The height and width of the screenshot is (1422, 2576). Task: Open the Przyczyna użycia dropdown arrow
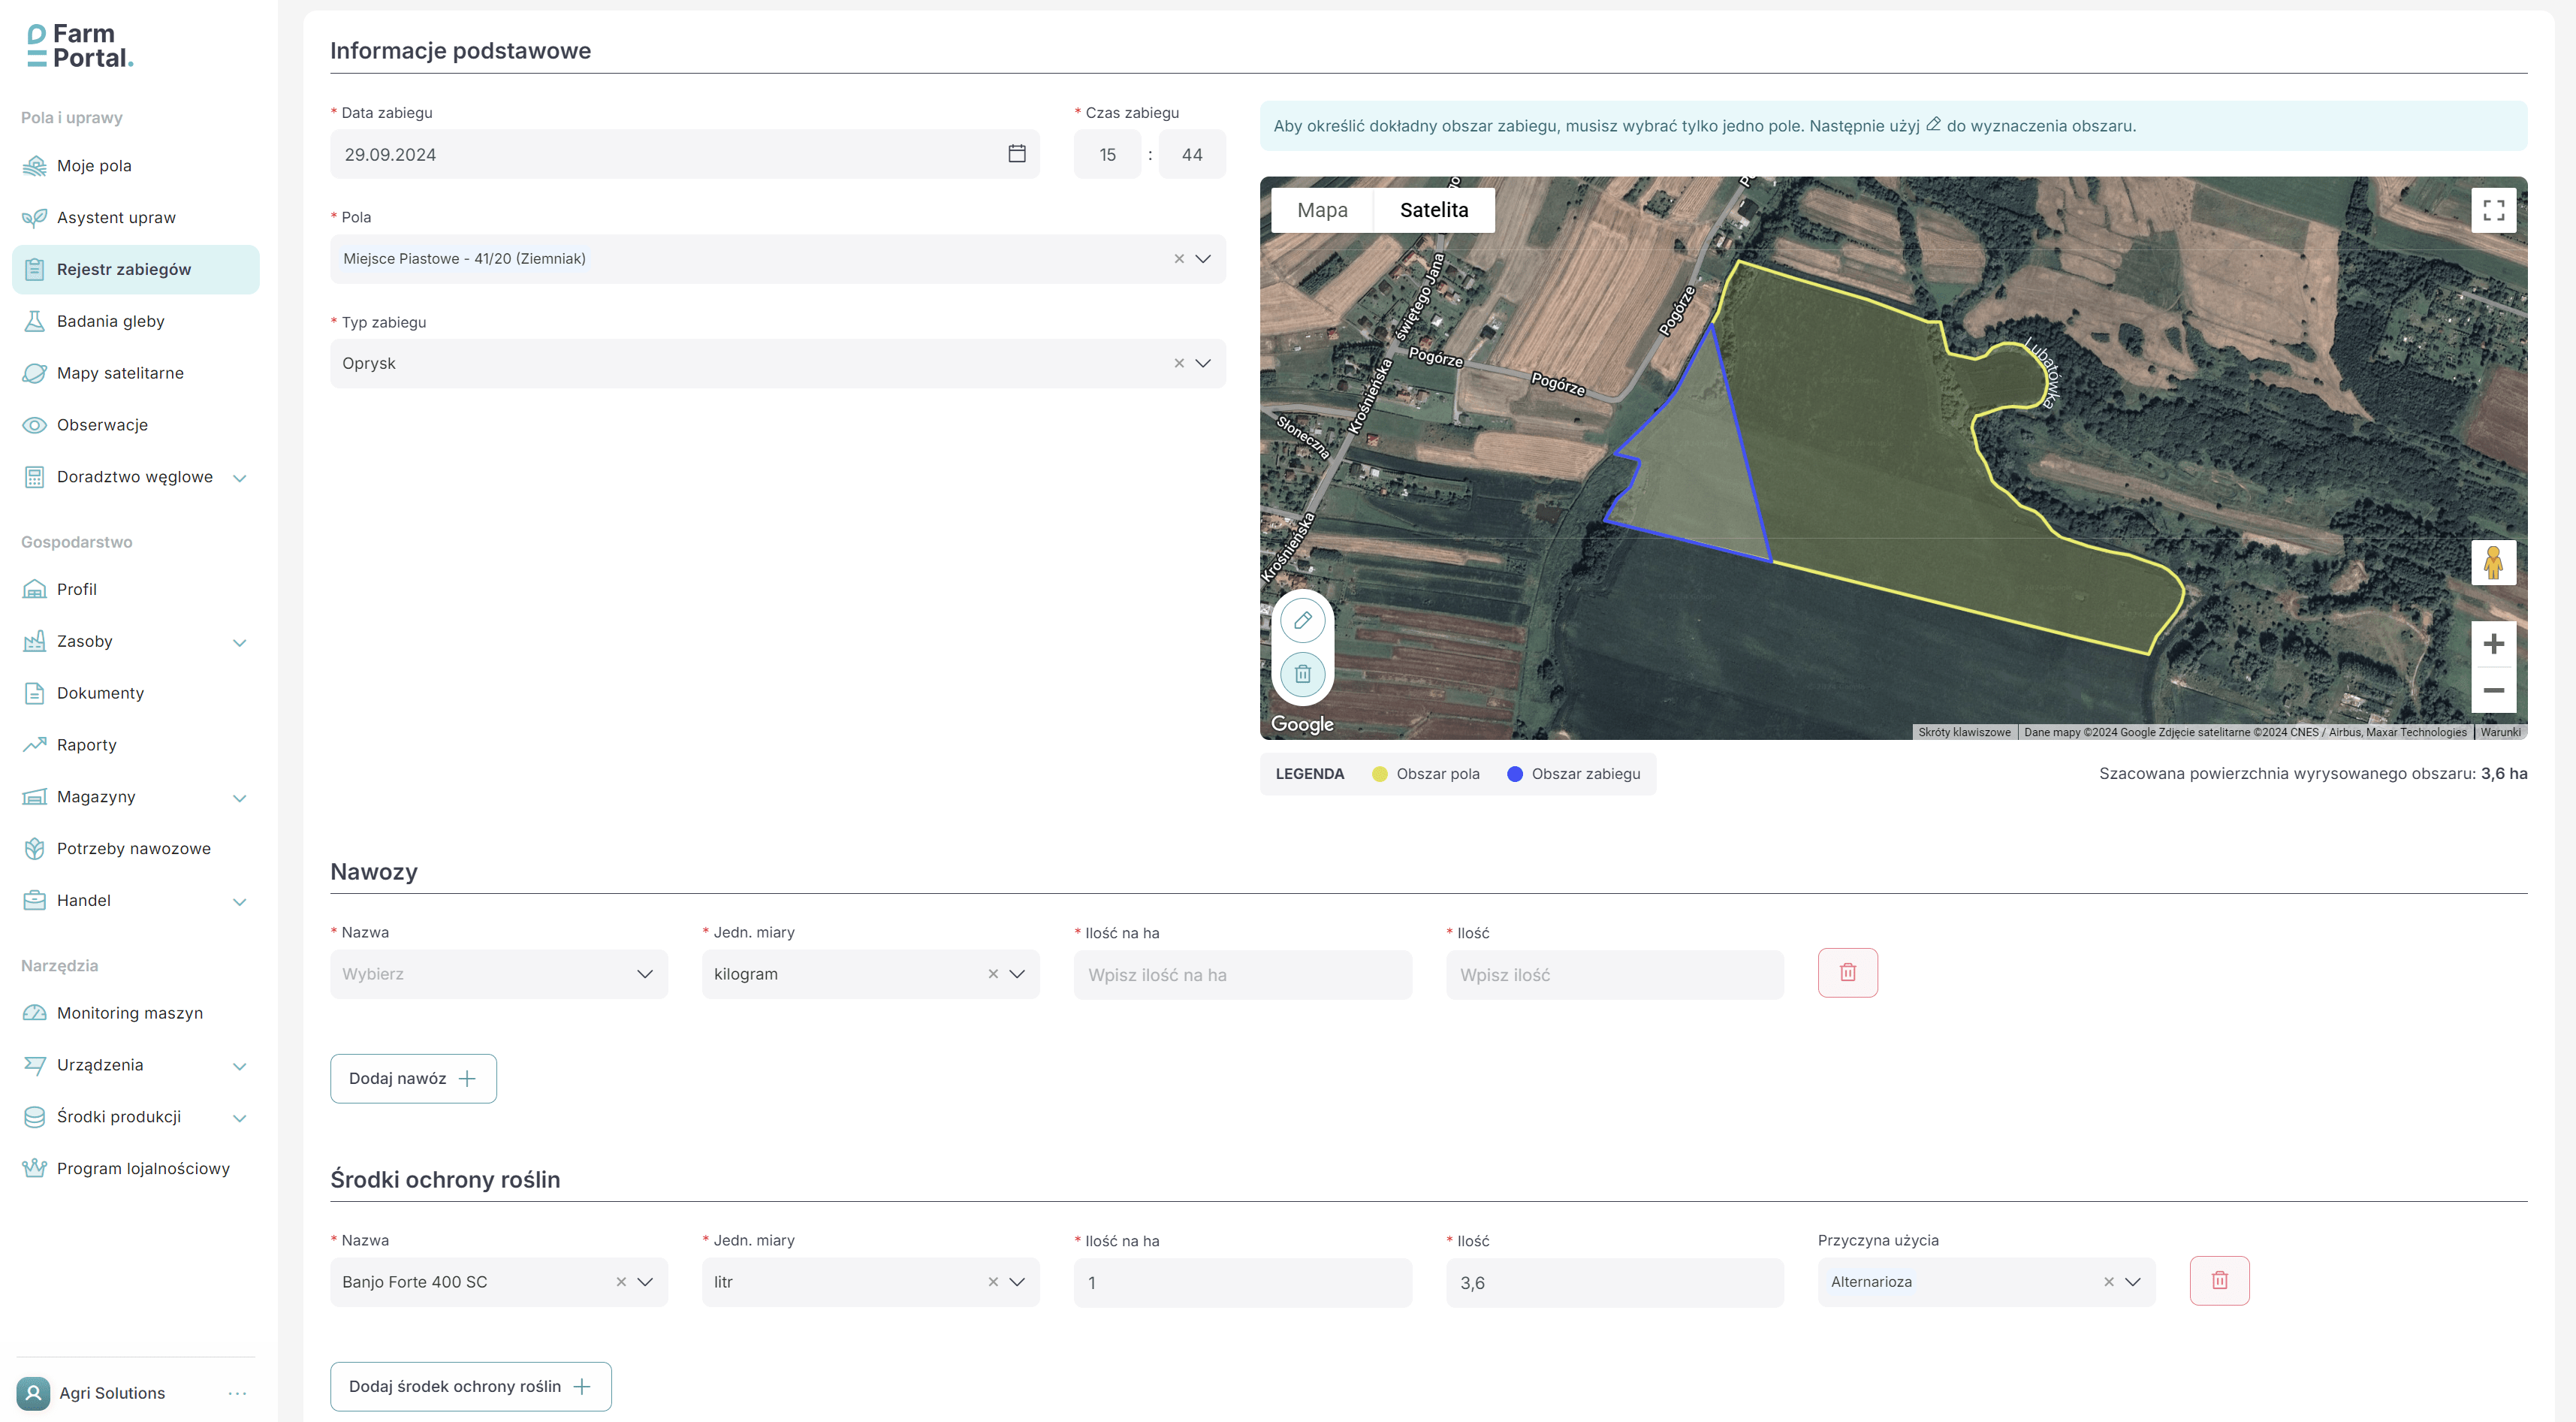coord(2133,1282)
